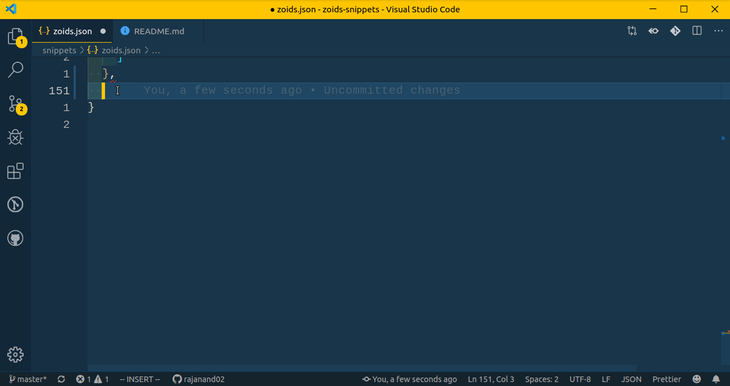Viewport: 730px width, 386px height.
Task: Open the Debug view with bug icon
Action: 16,137
